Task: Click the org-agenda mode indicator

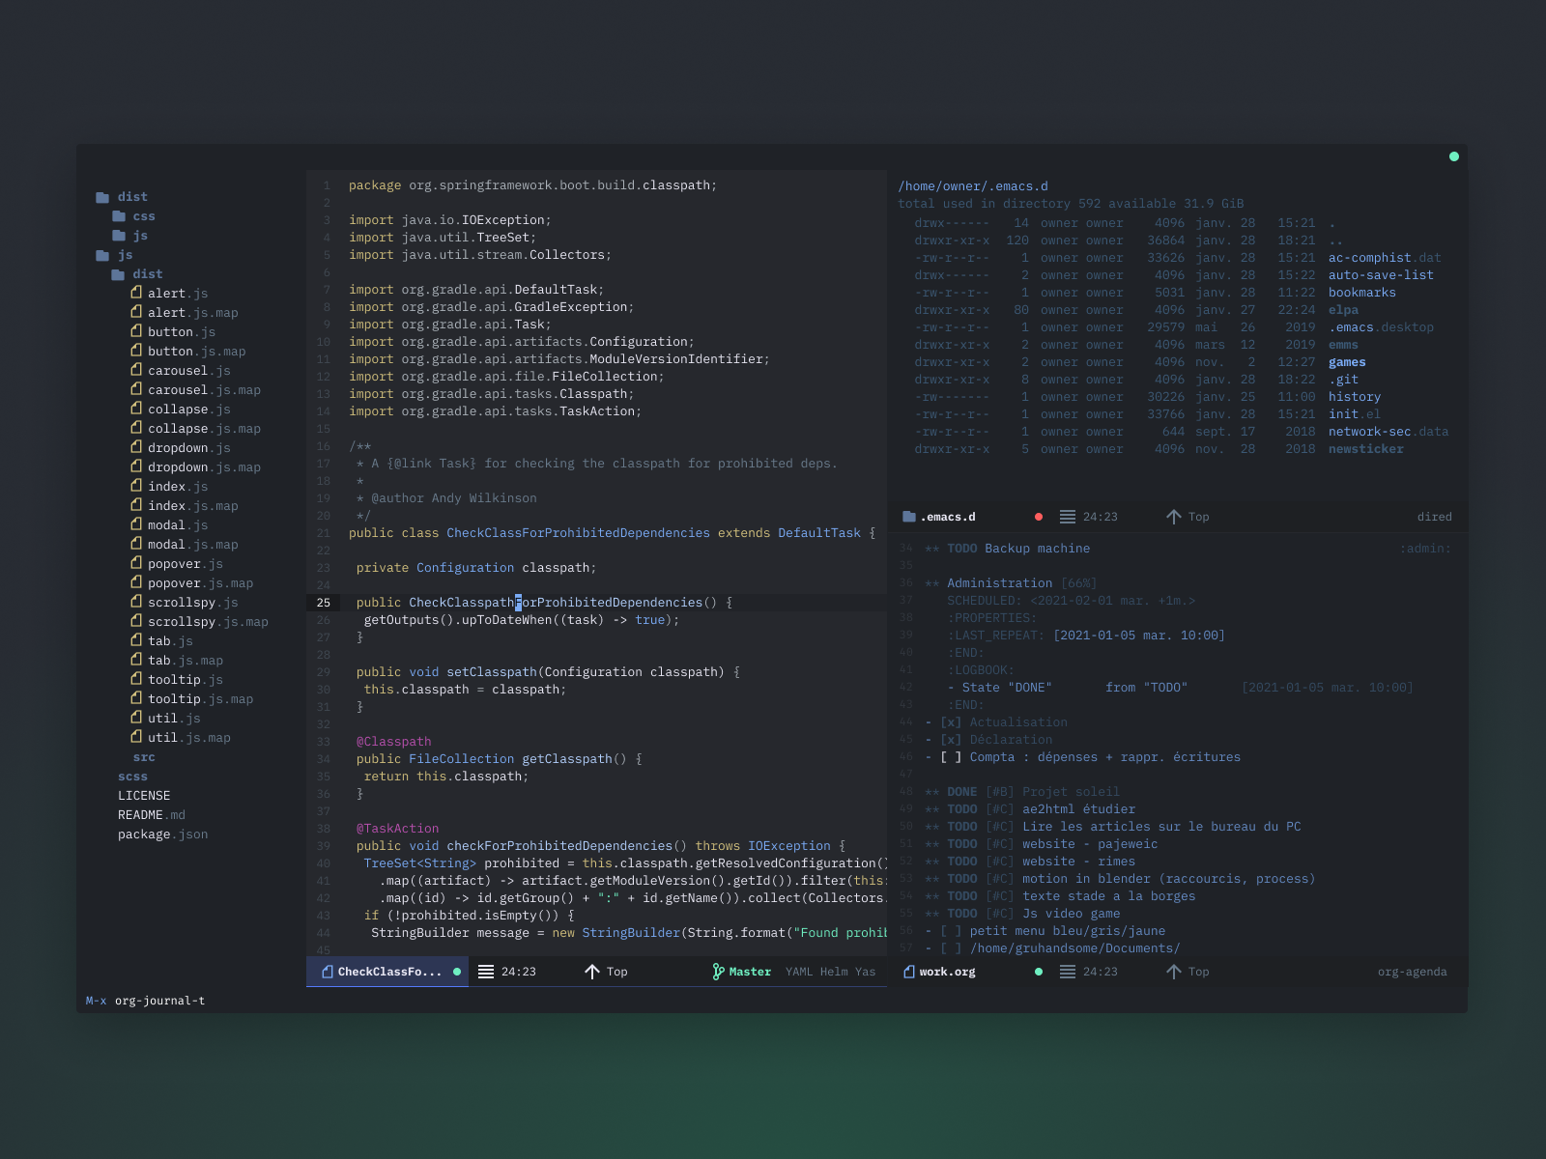Action: (1413, 972)
